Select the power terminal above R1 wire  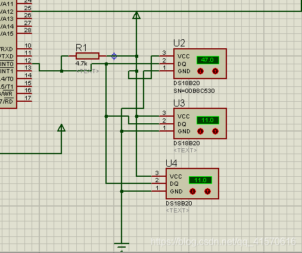(136, 15)
